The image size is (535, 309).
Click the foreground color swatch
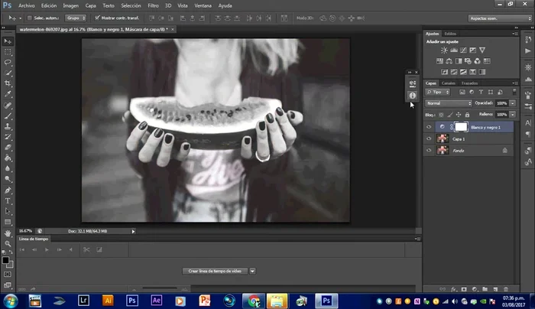(5, 260)
